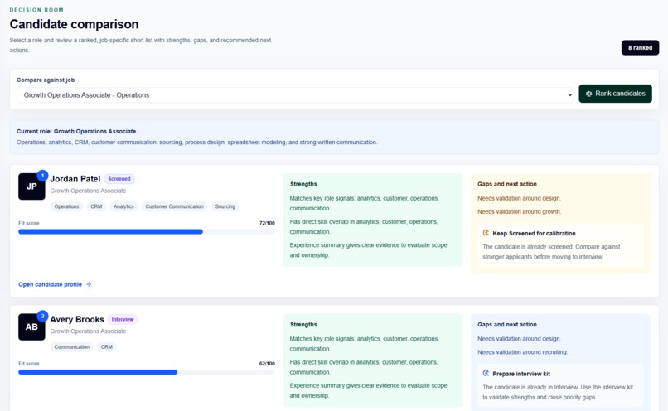Image resolution: width=668 pixels, height=411 pixels.
Task: Click the Prepare interview kit heading
Action: pyautogui.click(x=521, y=374)
